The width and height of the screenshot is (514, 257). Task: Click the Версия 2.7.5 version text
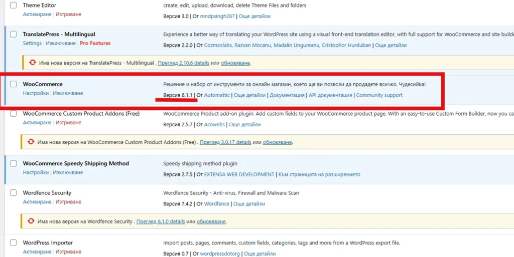click(178, 175)
